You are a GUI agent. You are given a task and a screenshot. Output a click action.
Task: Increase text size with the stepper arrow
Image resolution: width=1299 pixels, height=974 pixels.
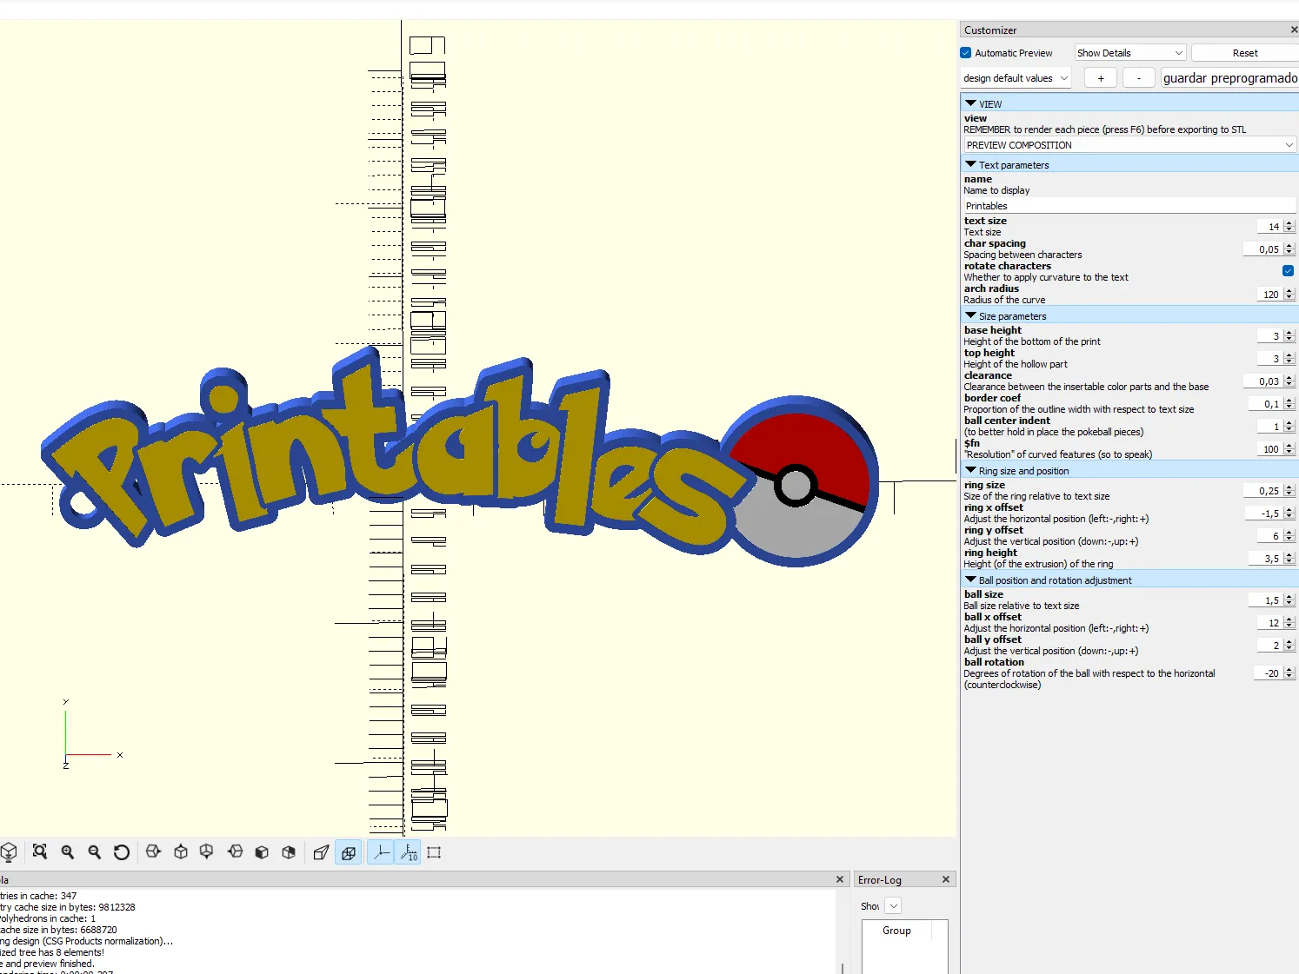coord(1289,222)
